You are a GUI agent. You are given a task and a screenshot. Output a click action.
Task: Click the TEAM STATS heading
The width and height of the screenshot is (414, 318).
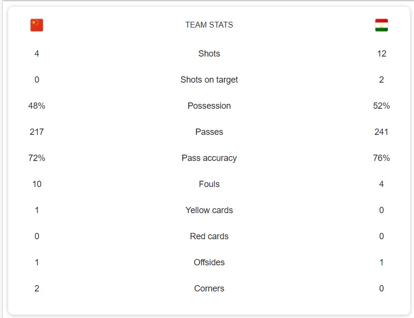209,25
